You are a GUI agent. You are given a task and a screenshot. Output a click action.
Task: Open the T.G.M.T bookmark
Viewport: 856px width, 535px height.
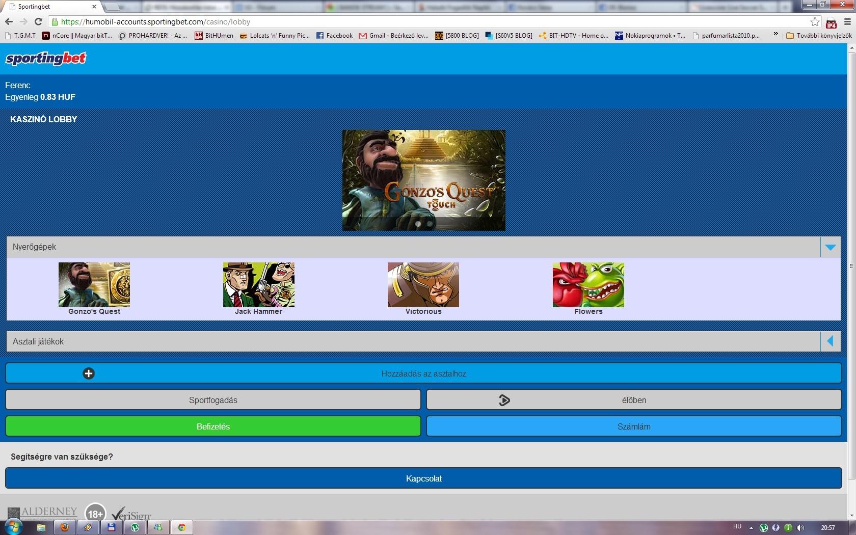click(x=20, y=36)
